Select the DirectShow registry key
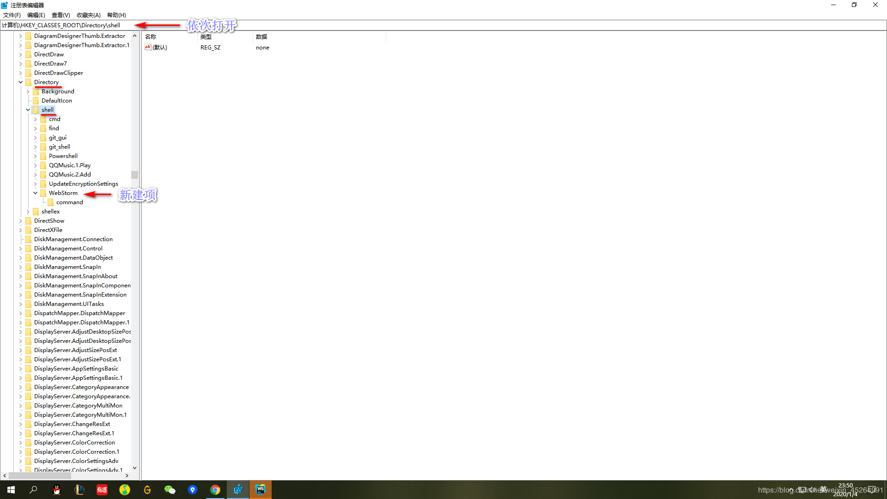 coord(49,221)
